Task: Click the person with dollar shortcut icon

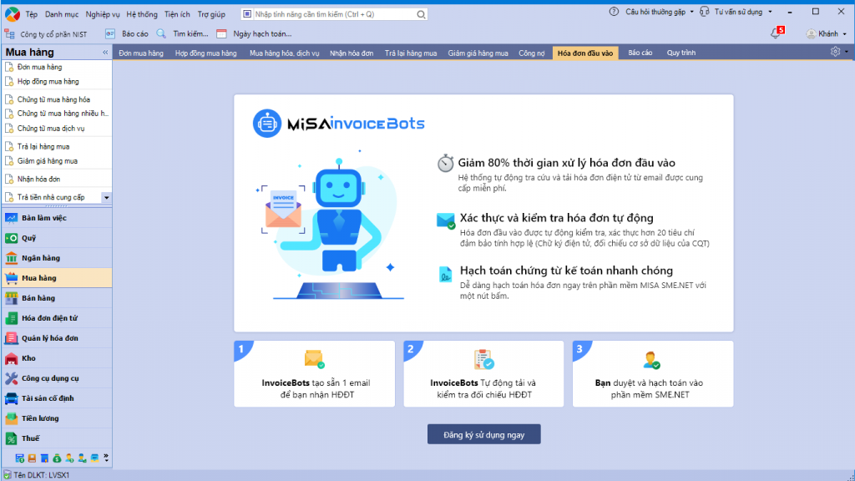Action: (x=69, y=458)
